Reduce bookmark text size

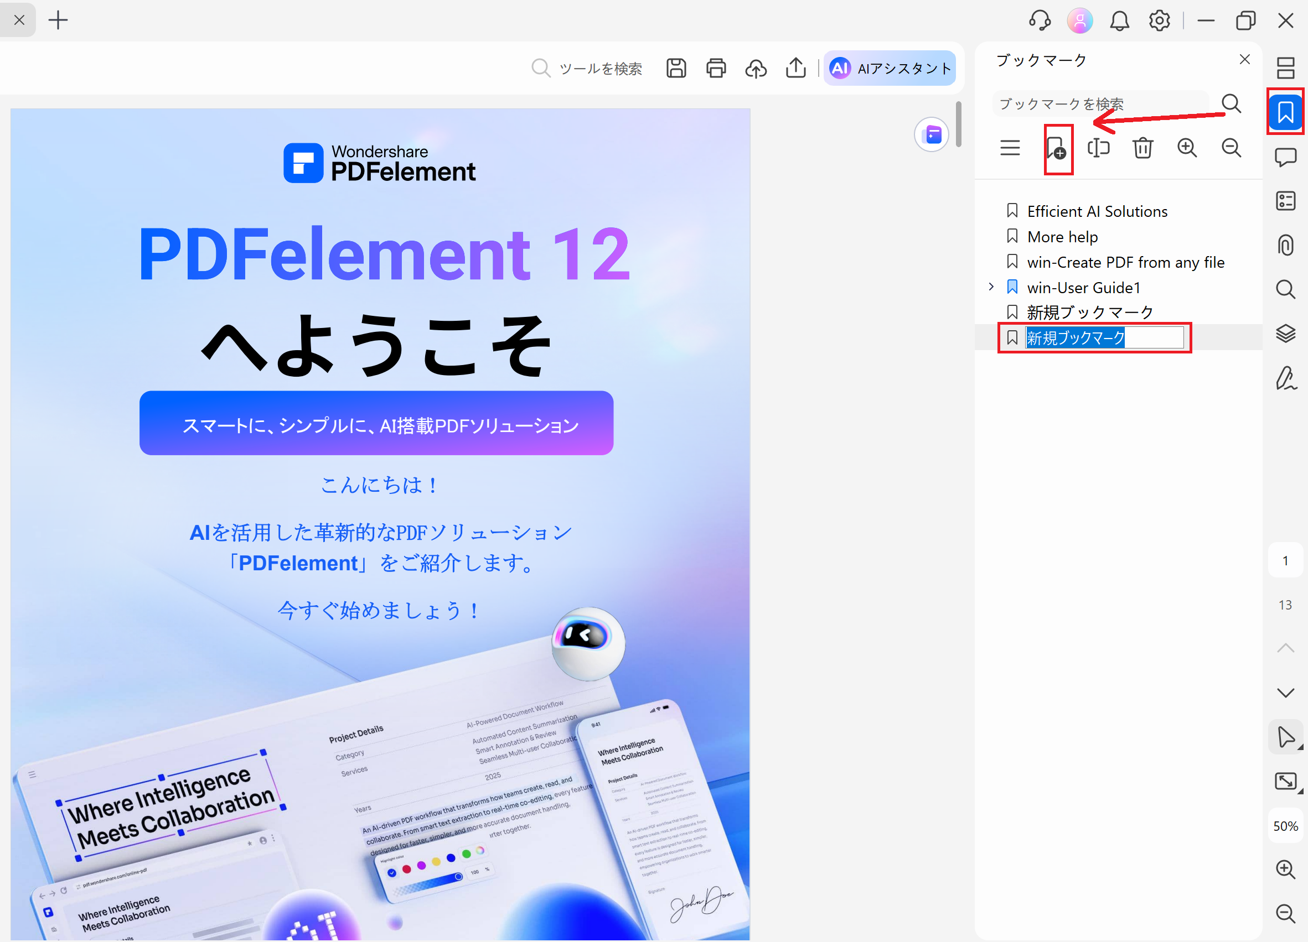click(x=1231, y=148)
